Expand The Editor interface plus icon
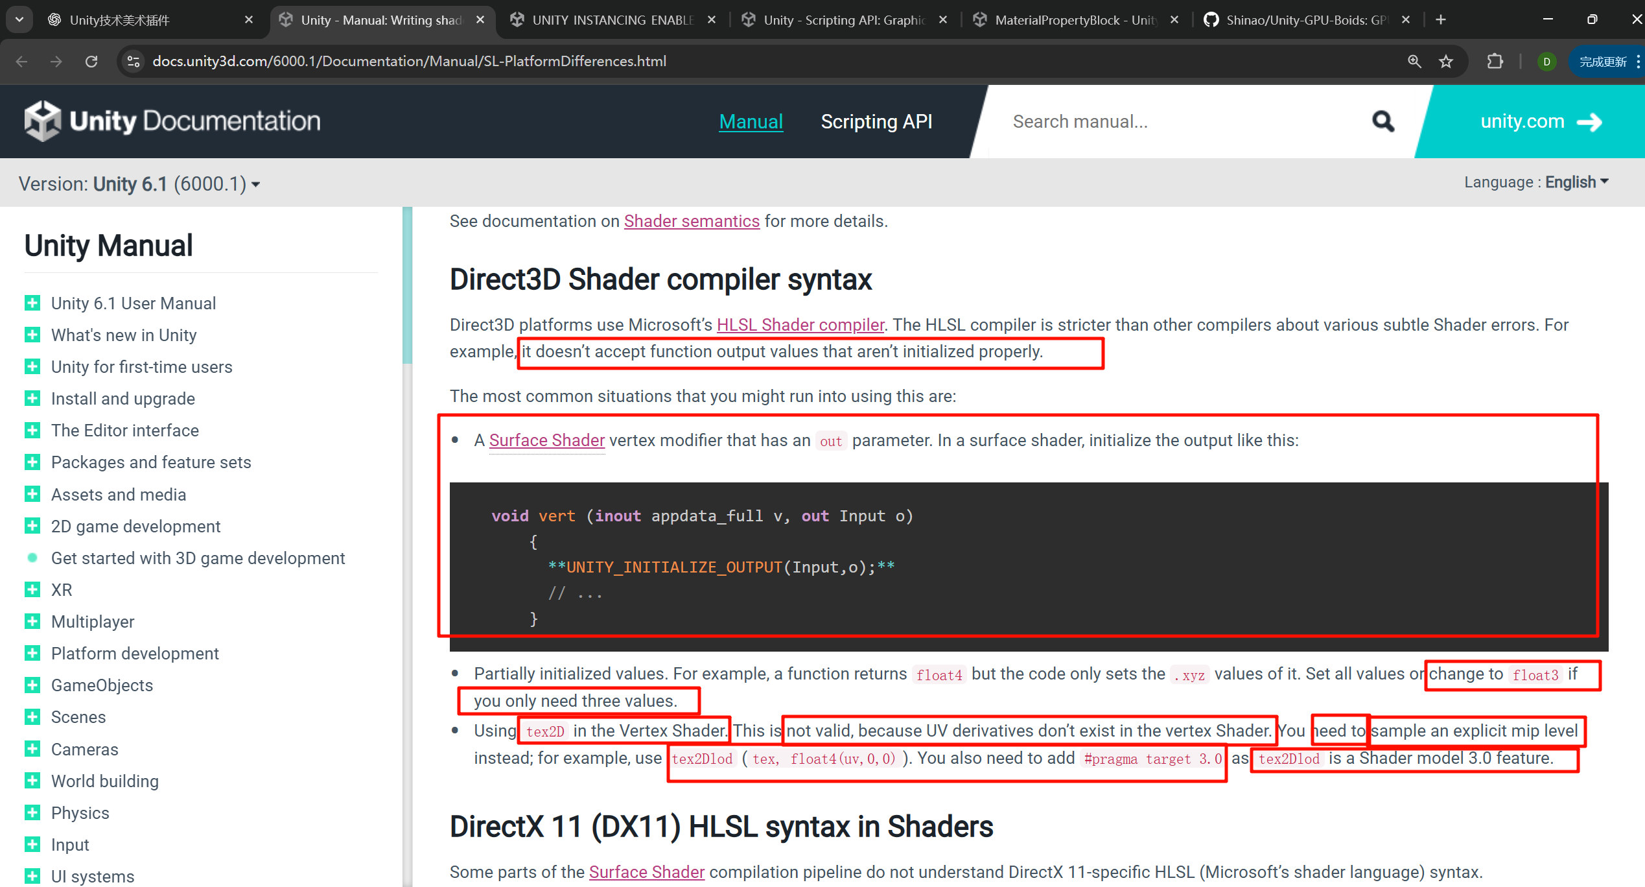The image size is (1645, 887). 32,430
